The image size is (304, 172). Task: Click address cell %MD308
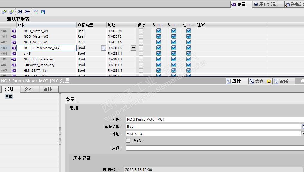[121, 31]
